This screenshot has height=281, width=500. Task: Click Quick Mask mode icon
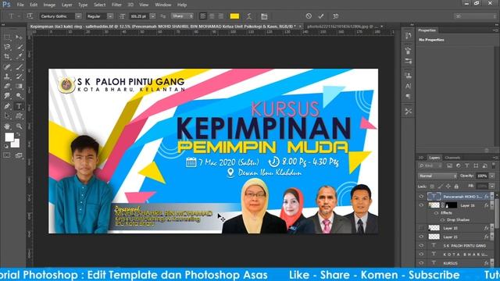coord(7,155)
